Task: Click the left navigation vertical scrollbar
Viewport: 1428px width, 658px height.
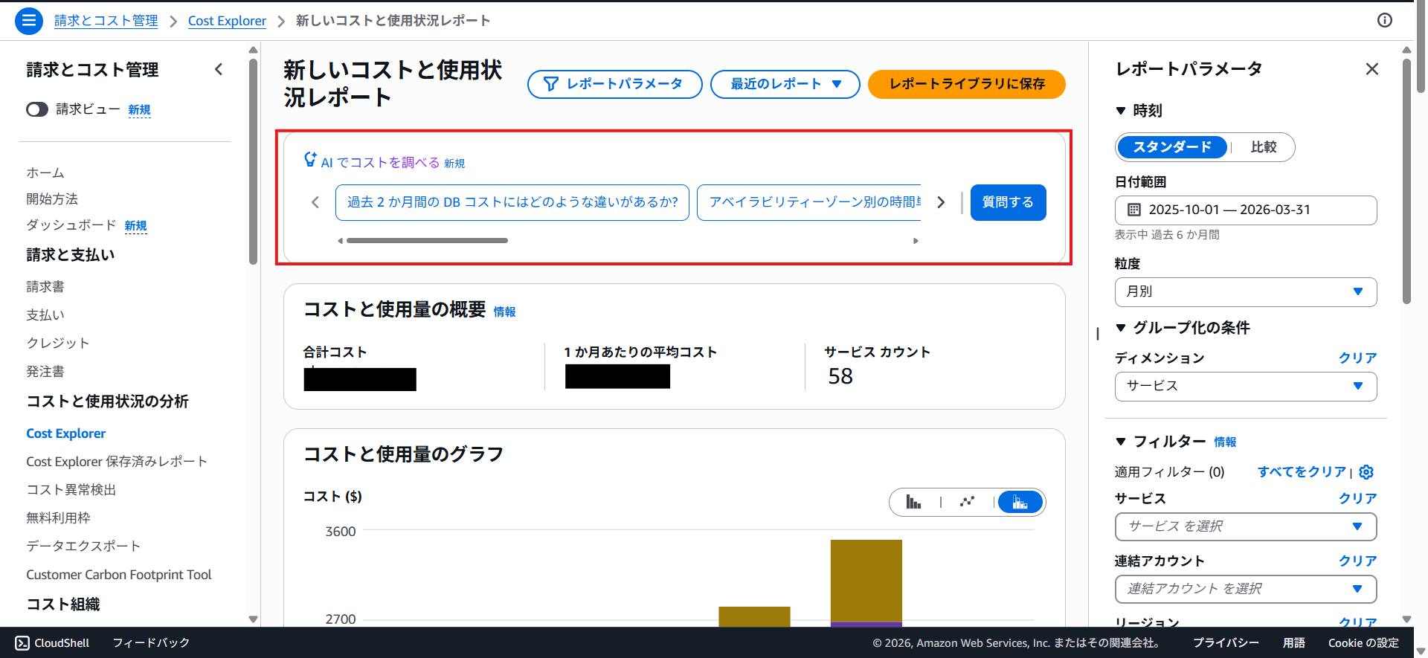Action: [x=253, y=161]
